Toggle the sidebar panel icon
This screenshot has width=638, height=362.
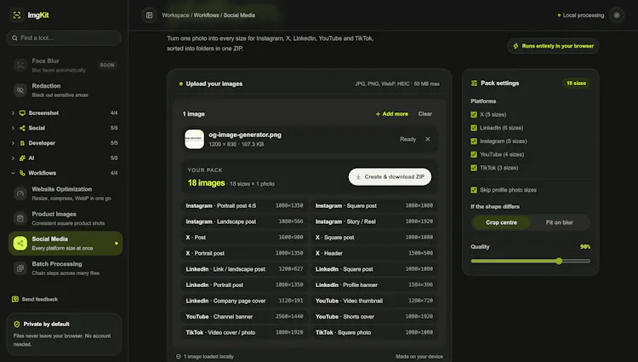150,15
